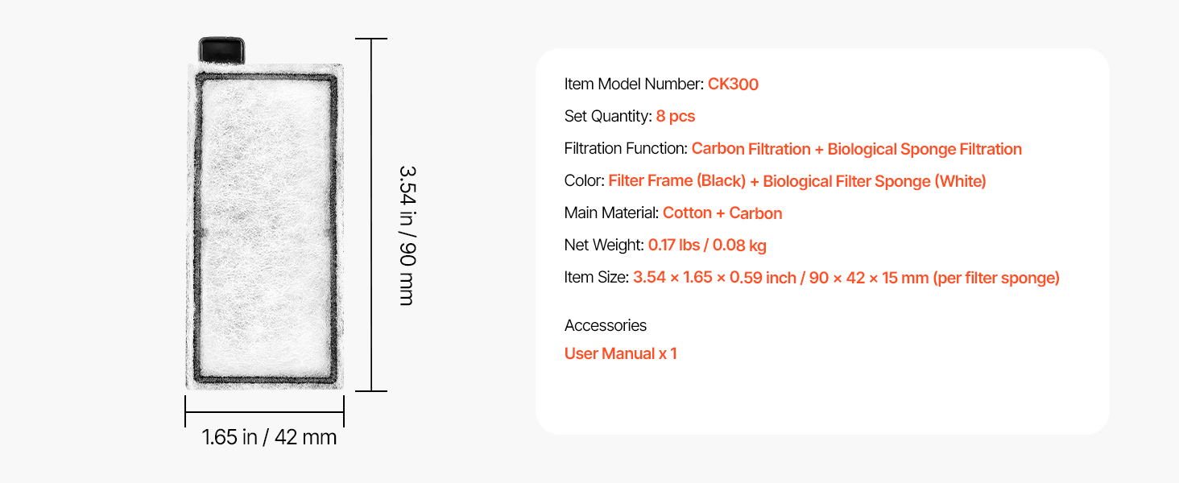This screenshot has width=1179, height=483.
Task: Click the item size dimensions value
Action: pos(846,278)
